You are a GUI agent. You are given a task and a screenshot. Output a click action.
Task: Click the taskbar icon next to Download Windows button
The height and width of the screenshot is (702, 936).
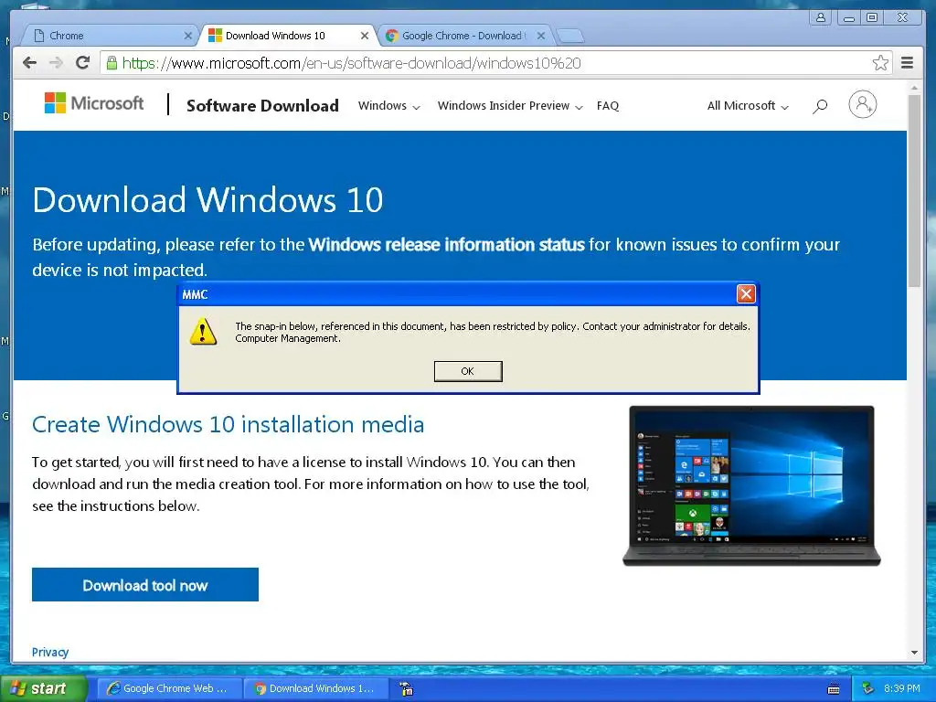click(407, 689)
